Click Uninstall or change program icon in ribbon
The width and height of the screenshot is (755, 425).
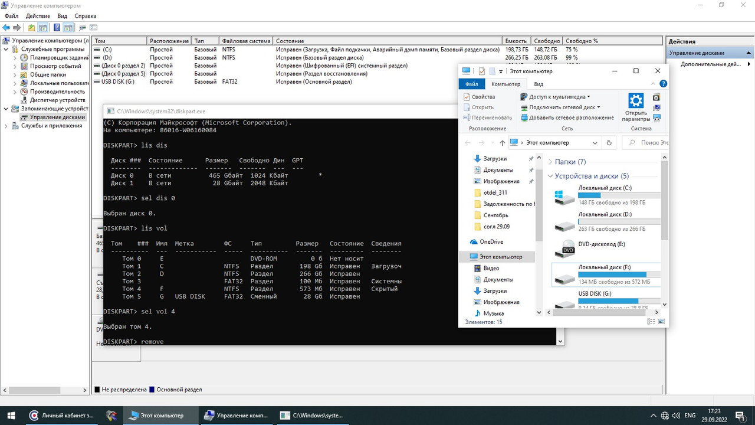click(656, 97)
